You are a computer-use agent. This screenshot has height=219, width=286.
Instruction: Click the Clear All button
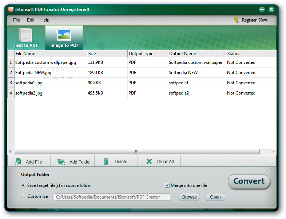[x=159, y=162]
